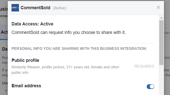Click the dimmed page heading behind dialog's top-left

coord(4,9)
